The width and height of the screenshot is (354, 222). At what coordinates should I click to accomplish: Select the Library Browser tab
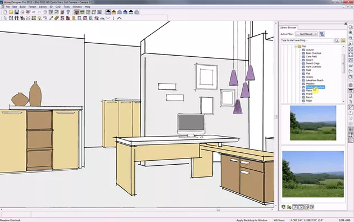click(288, 28)
